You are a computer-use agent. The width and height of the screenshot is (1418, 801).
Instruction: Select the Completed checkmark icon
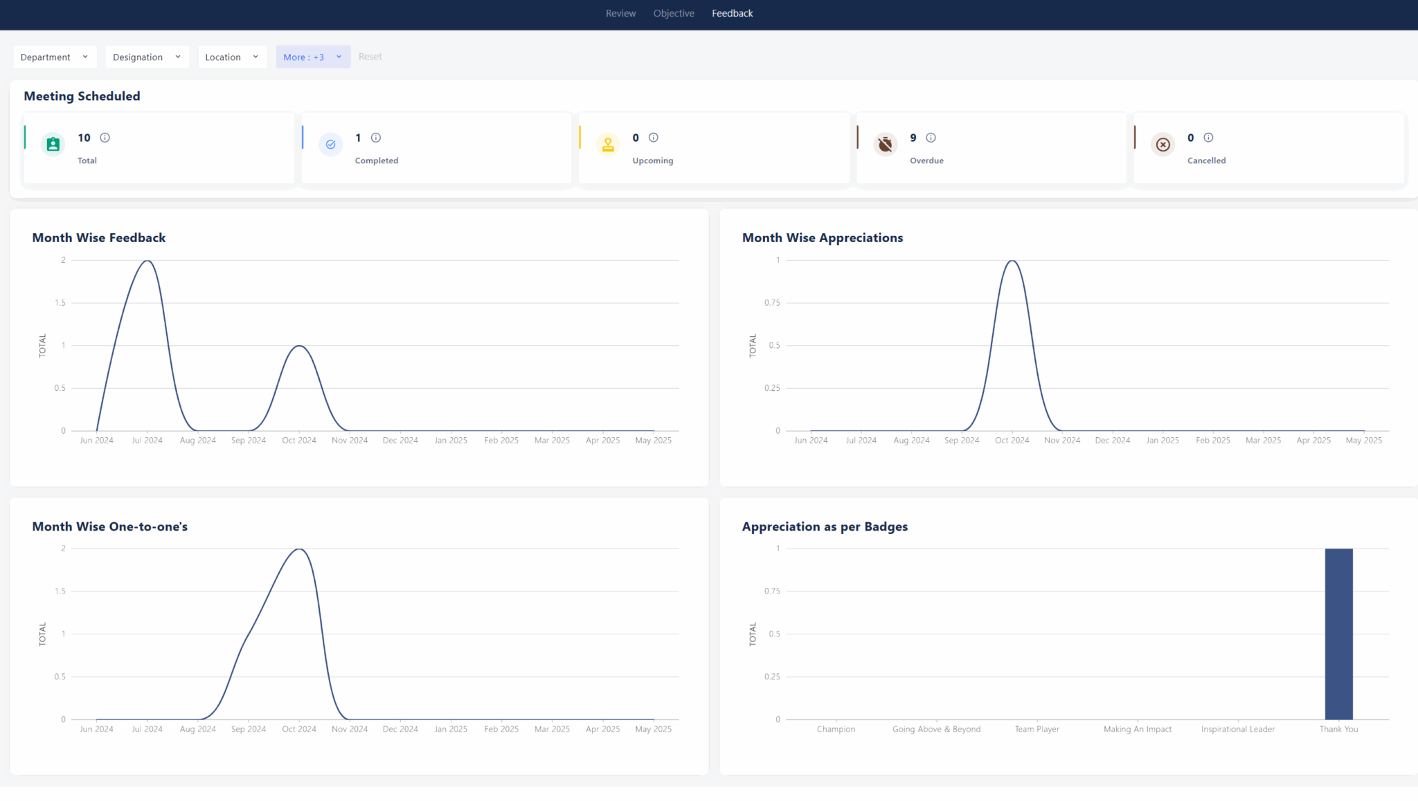click(x=330, y=144)
